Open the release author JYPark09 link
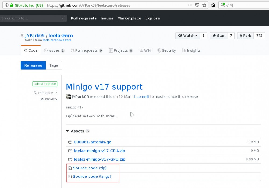 coord(80,97)
